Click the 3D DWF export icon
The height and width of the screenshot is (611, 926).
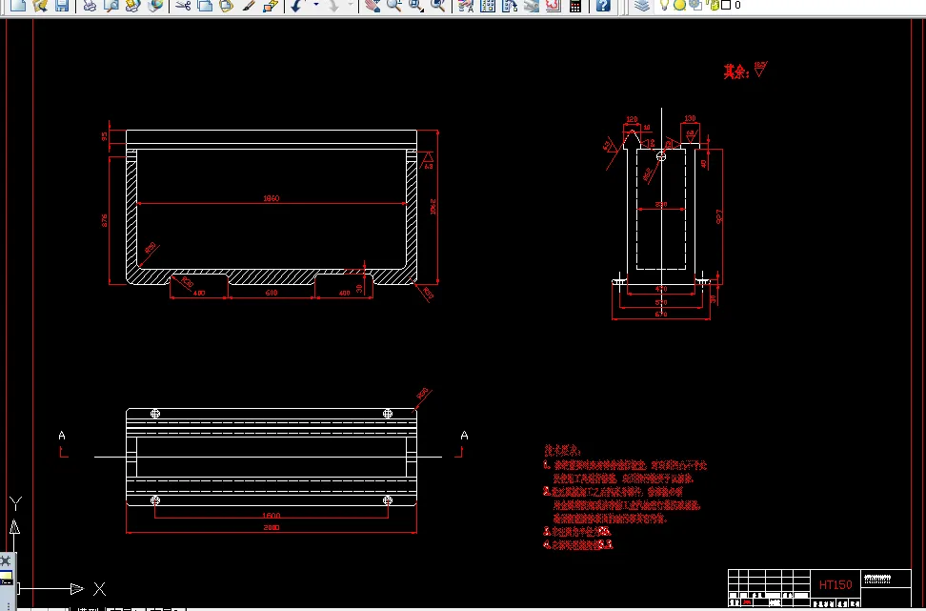[x=155, y=6]
